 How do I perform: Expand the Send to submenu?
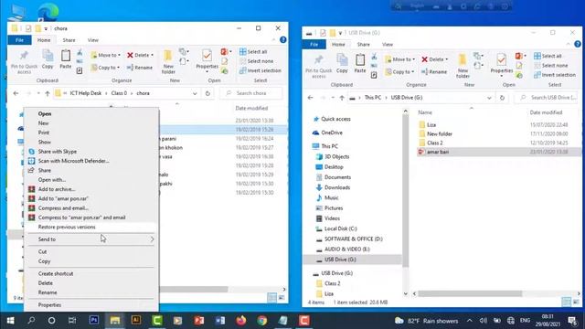click(91, 239)
